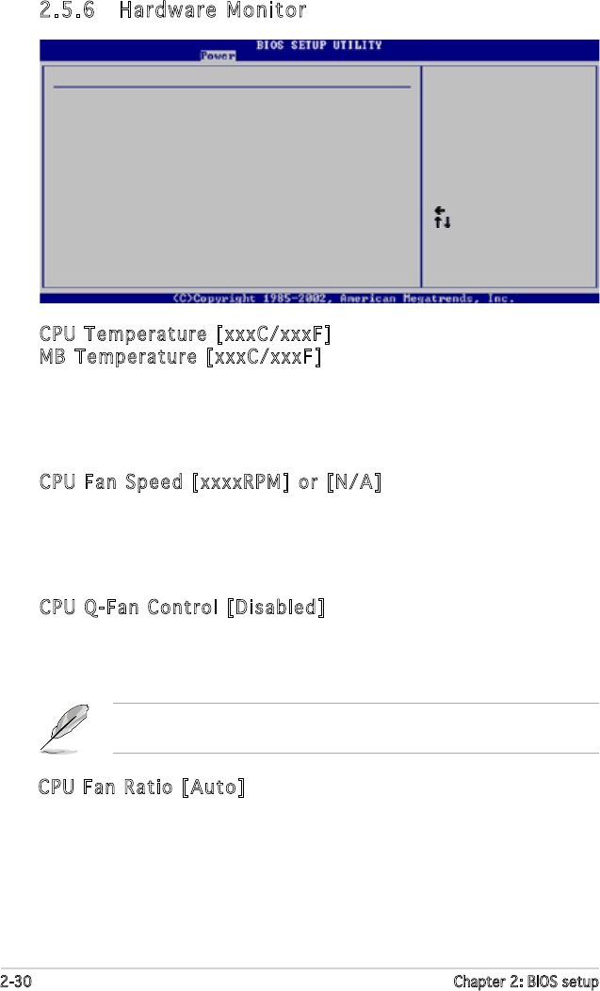Click inside the empty BIOS settings panel

click(x=231, y=188)
